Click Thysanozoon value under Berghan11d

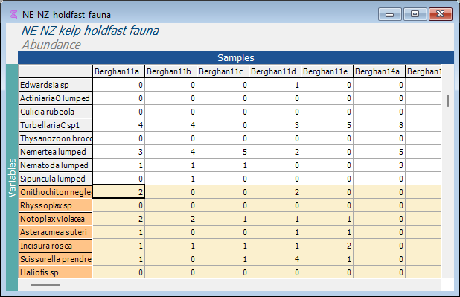click(x=275, y=138)
